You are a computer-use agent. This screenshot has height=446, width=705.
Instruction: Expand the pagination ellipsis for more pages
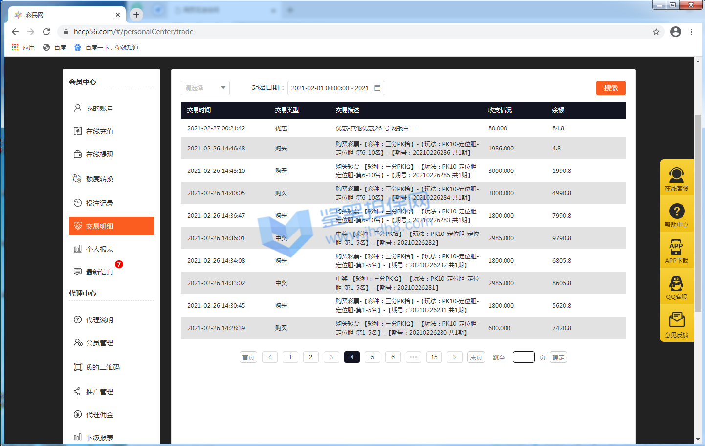pos(413,357)
